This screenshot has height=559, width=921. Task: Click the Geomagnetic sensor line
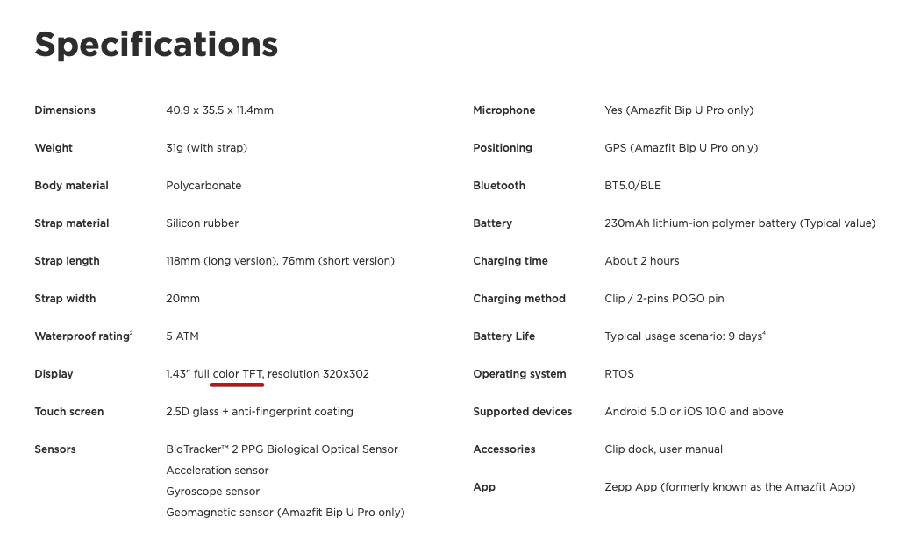pos(285,513)
